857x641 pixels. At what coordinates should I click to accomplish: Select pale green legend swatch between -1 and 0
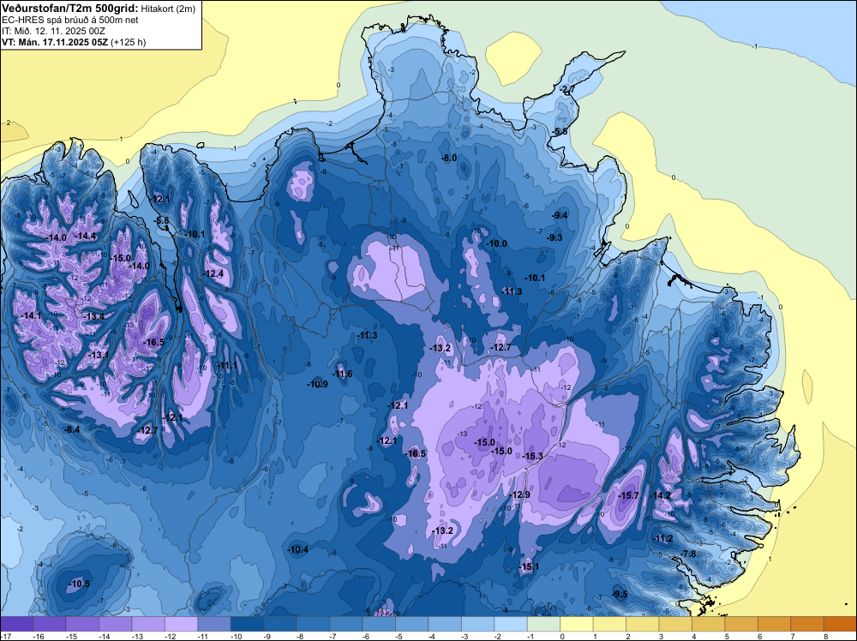544,624
